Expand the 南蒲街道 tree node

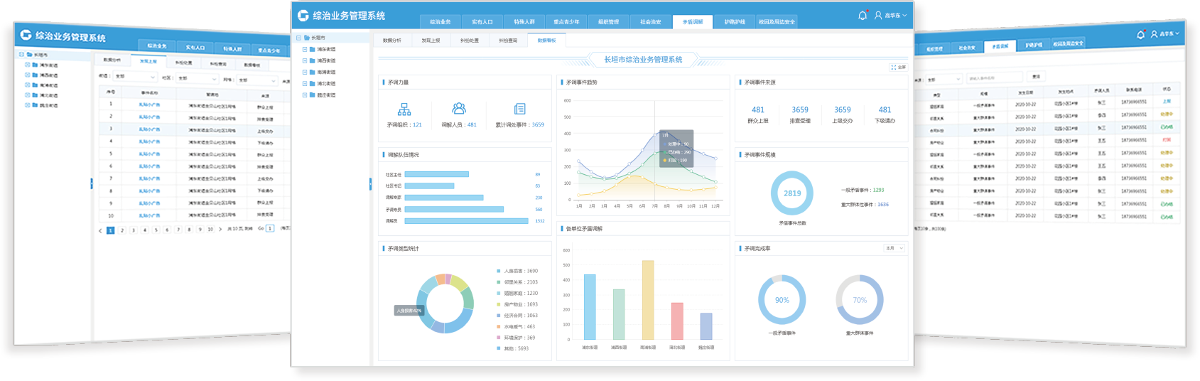coord(305,72)
